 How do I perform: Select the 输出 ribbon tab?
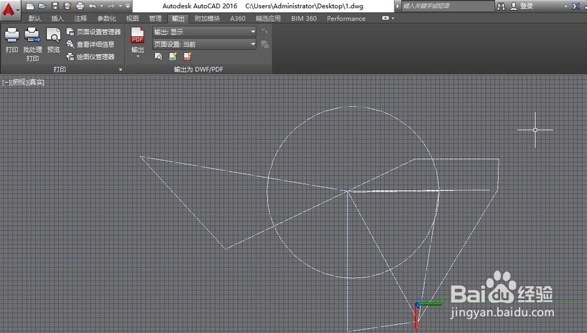click(x=178, y=18)
